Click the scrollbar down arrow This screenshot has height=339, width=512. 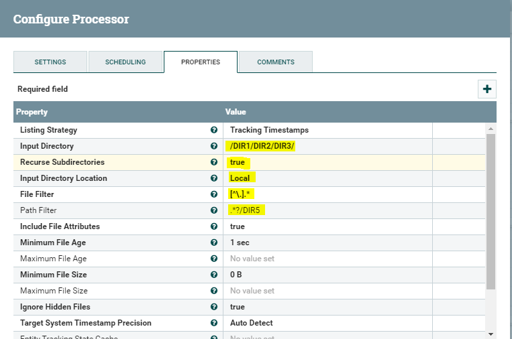491,334
